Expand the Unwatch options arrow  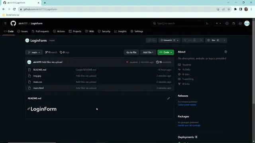click(178, 40)
